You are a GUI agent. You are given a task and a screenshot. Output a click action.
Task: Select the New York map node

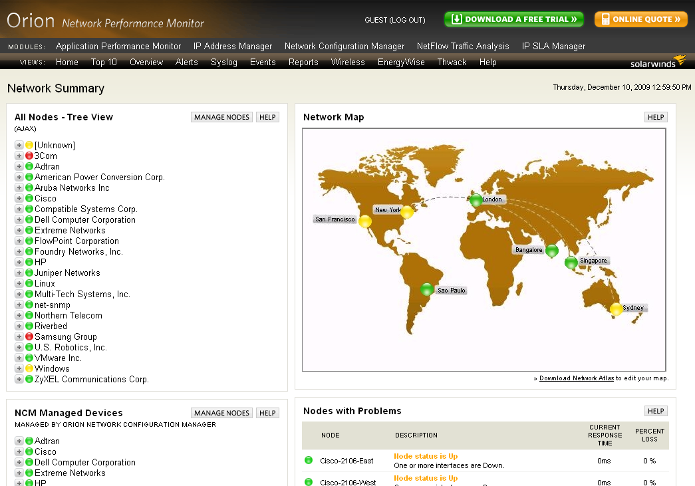407,212
